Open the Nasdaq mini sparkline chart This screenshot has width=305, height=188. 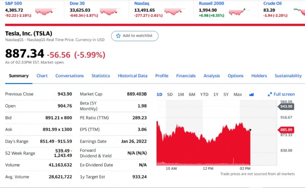coord(173,11)
